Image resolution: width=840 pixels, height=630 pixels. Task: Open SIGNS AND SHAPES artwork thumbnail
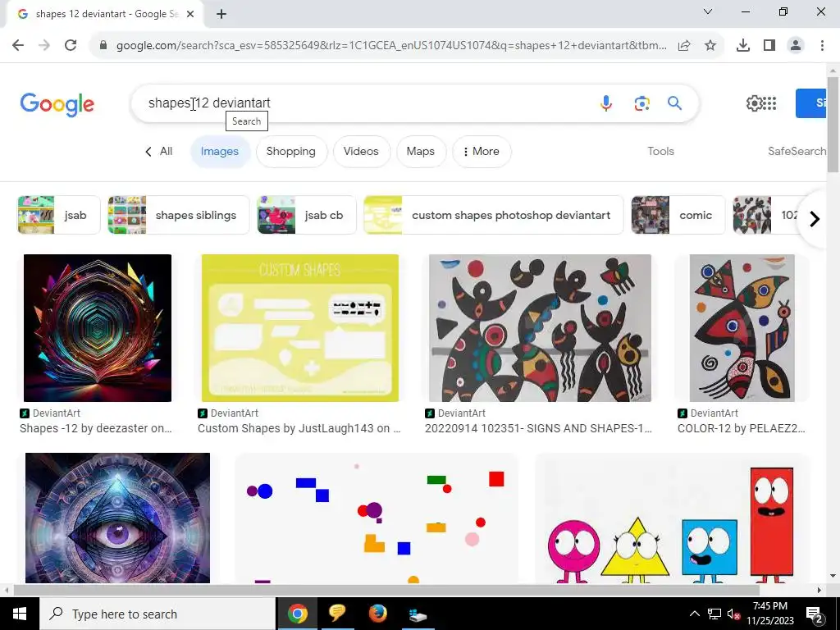click(540, 328)
